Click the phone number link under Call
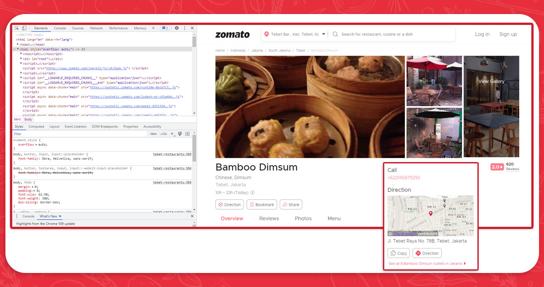 pyautogui.click(x=404, y=178)
